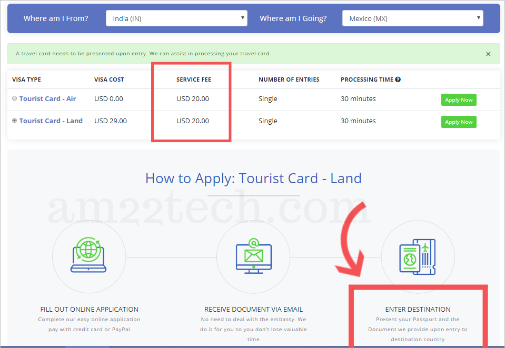This screenshot has height=348, width=505.
Task: Click the monitor email envelope icon
Action: tap(253, 256)
